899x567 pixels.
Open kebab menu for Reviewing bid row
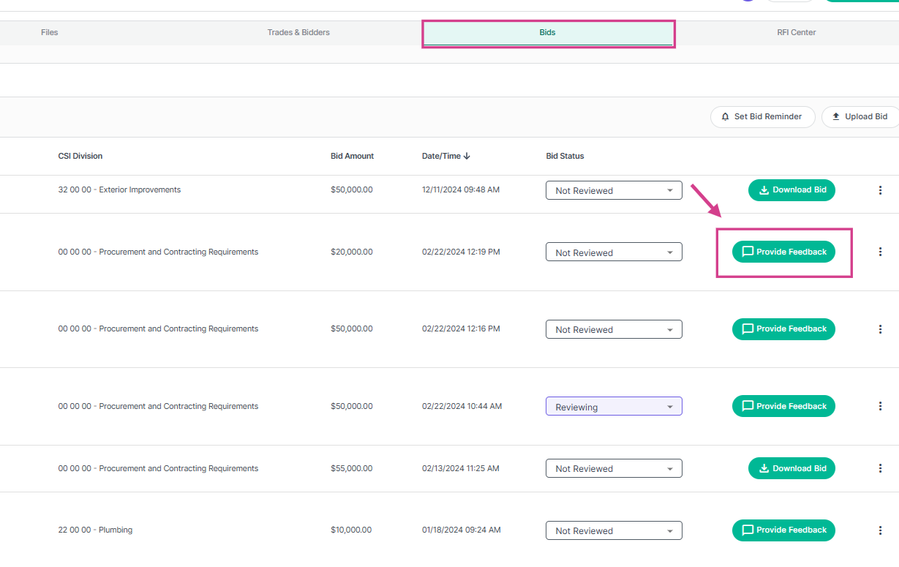click(880, 406)
